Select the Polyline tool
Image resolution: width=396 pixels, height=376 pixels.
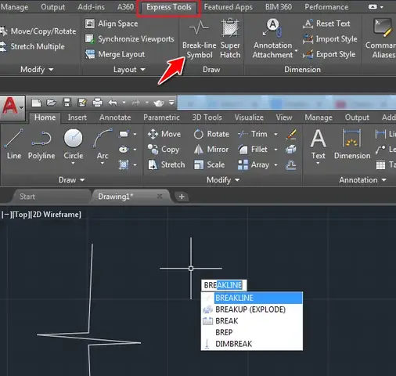[41, 144]
